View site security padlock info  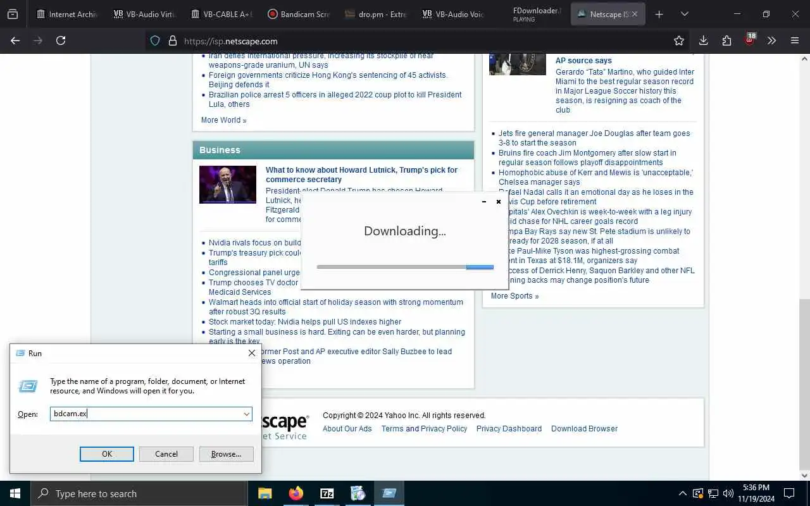coord(172,41)
